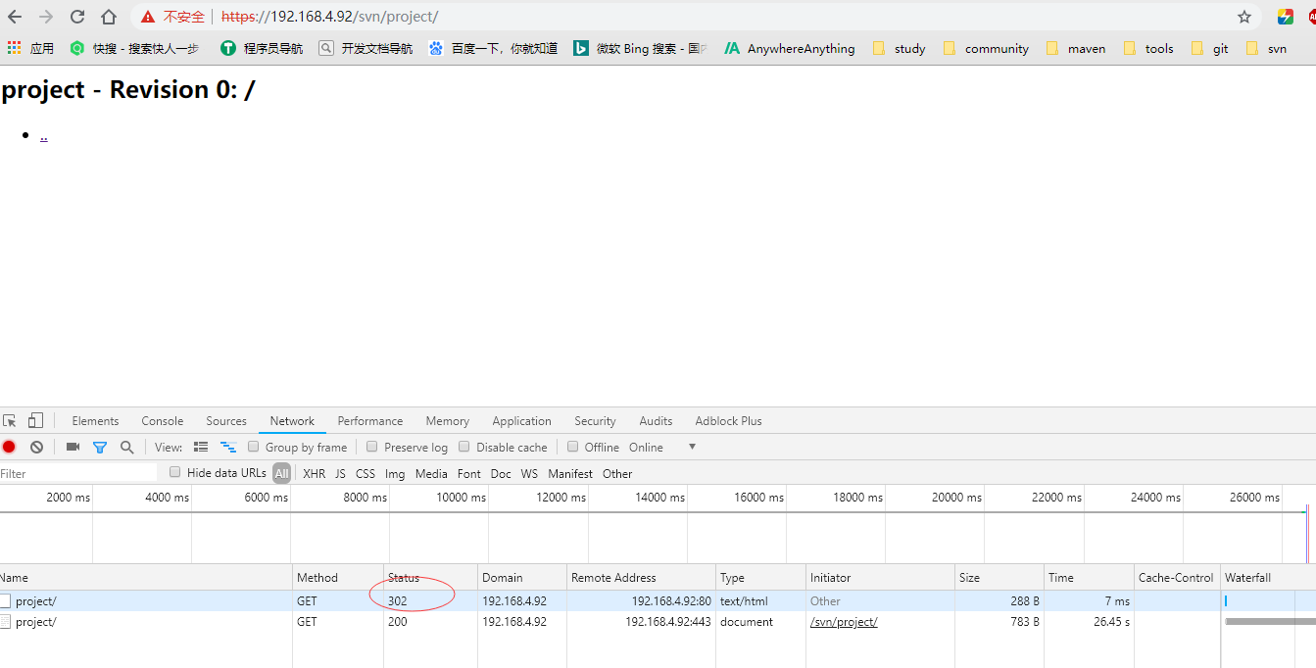Sort requests by Size column header
The image size is (1316, 668).
pos(999,578)
